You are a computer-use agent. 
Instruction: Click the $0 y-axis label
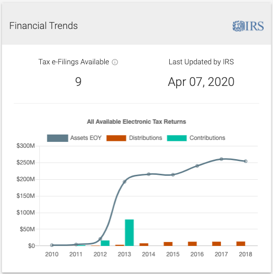(x=31, y=246)
